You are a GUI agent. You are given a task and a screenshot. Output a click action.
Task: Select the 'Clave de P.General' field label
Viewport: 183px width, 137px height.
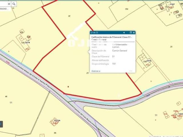click(100, 57)
